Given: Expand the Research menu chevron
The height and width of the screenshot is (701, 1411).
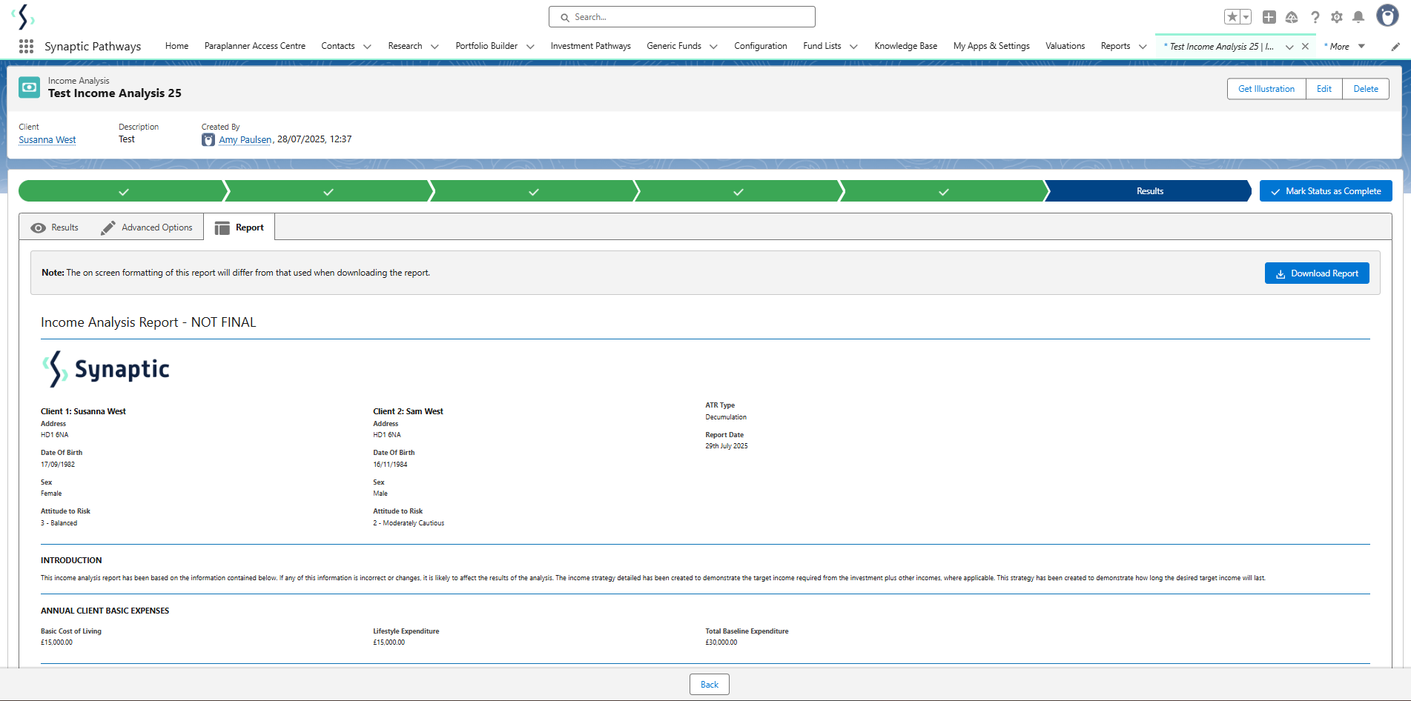Looking at the screenshot, I should (434, 47).
